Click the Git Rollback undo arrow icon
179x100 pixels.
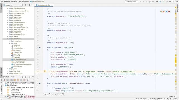(170, 2)
